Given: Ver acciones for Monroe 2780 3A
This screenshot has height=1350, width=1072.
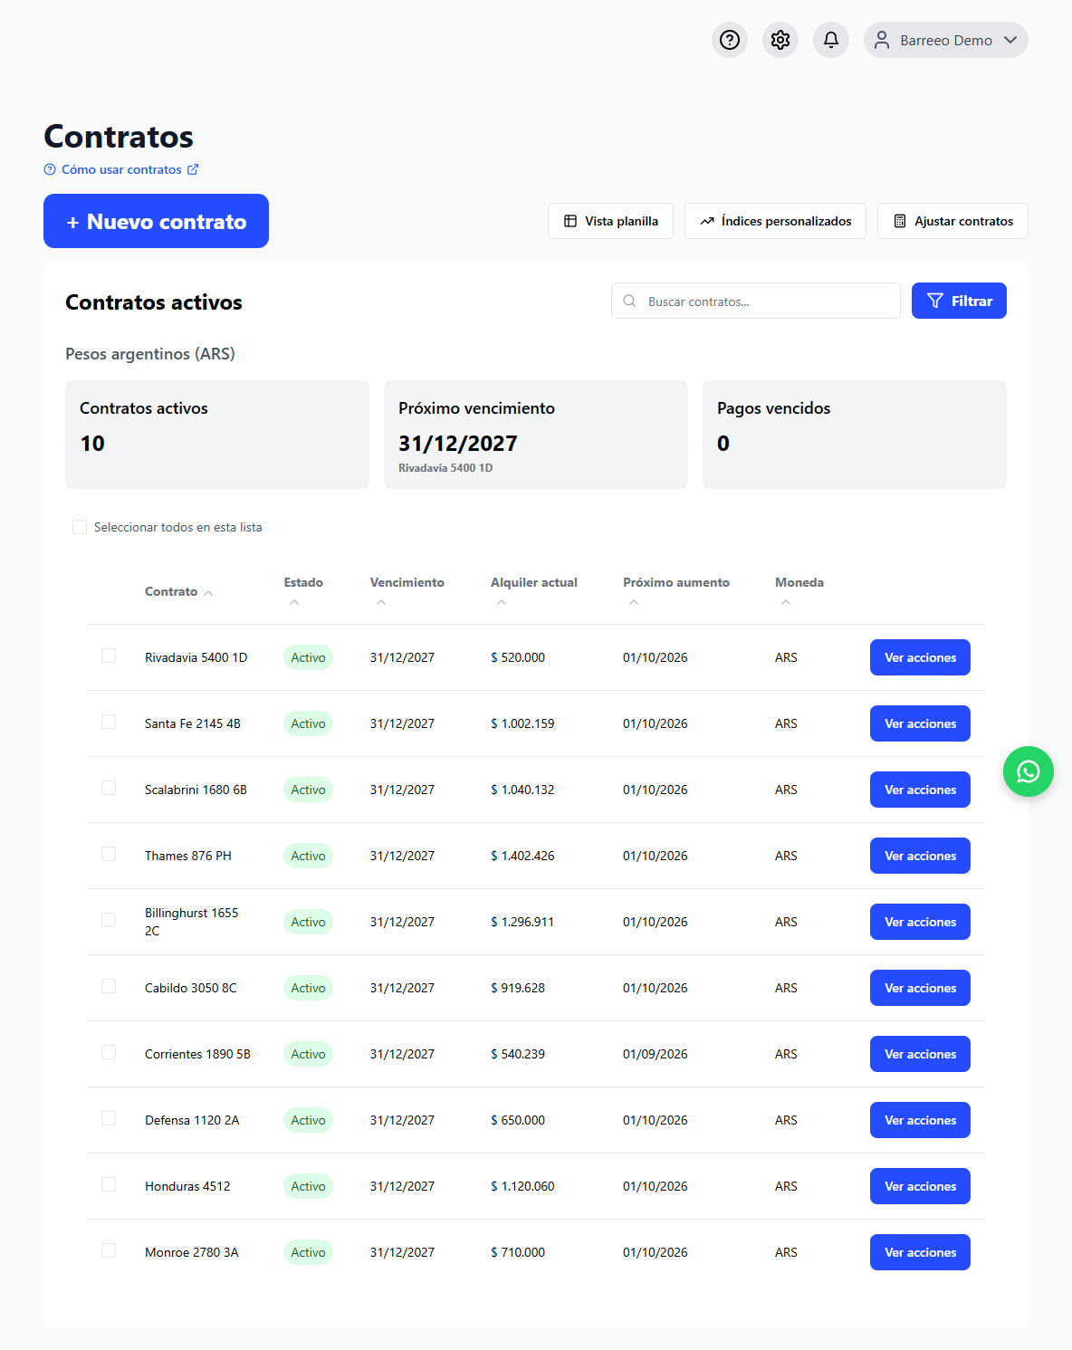Looking at the screenshot, I should 920,1252.
